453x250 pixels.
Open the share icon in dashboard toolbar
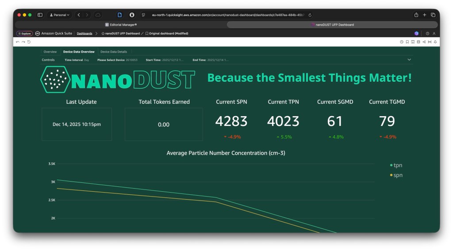pos(424,42)
